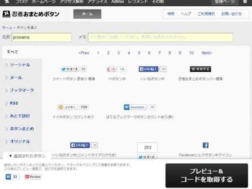Screen dimensions: 252x189
Task: Expand the オリジナル category
Action: (20, 142)
